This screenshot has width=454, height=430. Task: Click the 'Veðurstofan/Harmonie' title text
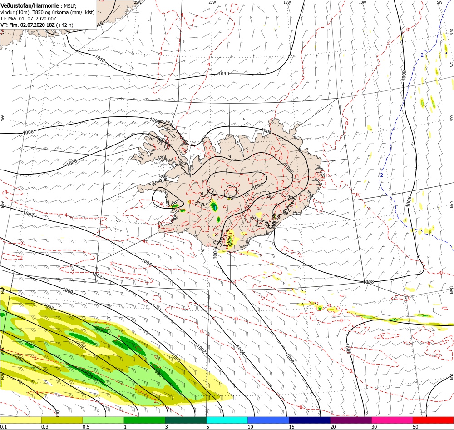(30, 5)
